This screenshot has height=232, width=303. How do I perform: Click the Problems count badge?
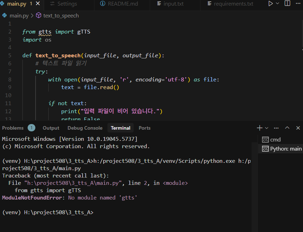point(31,128)
